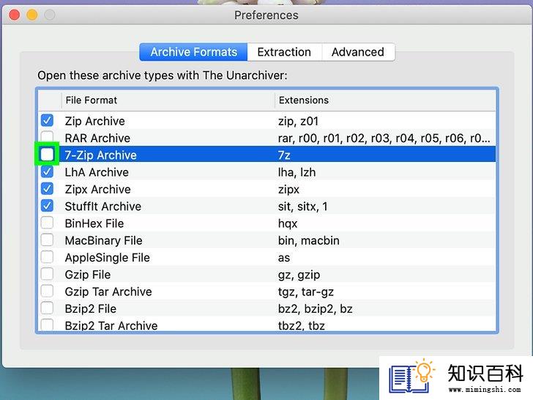
Task: Minimize the Preferences window with yellow button
Action: [x=32, y=15]
